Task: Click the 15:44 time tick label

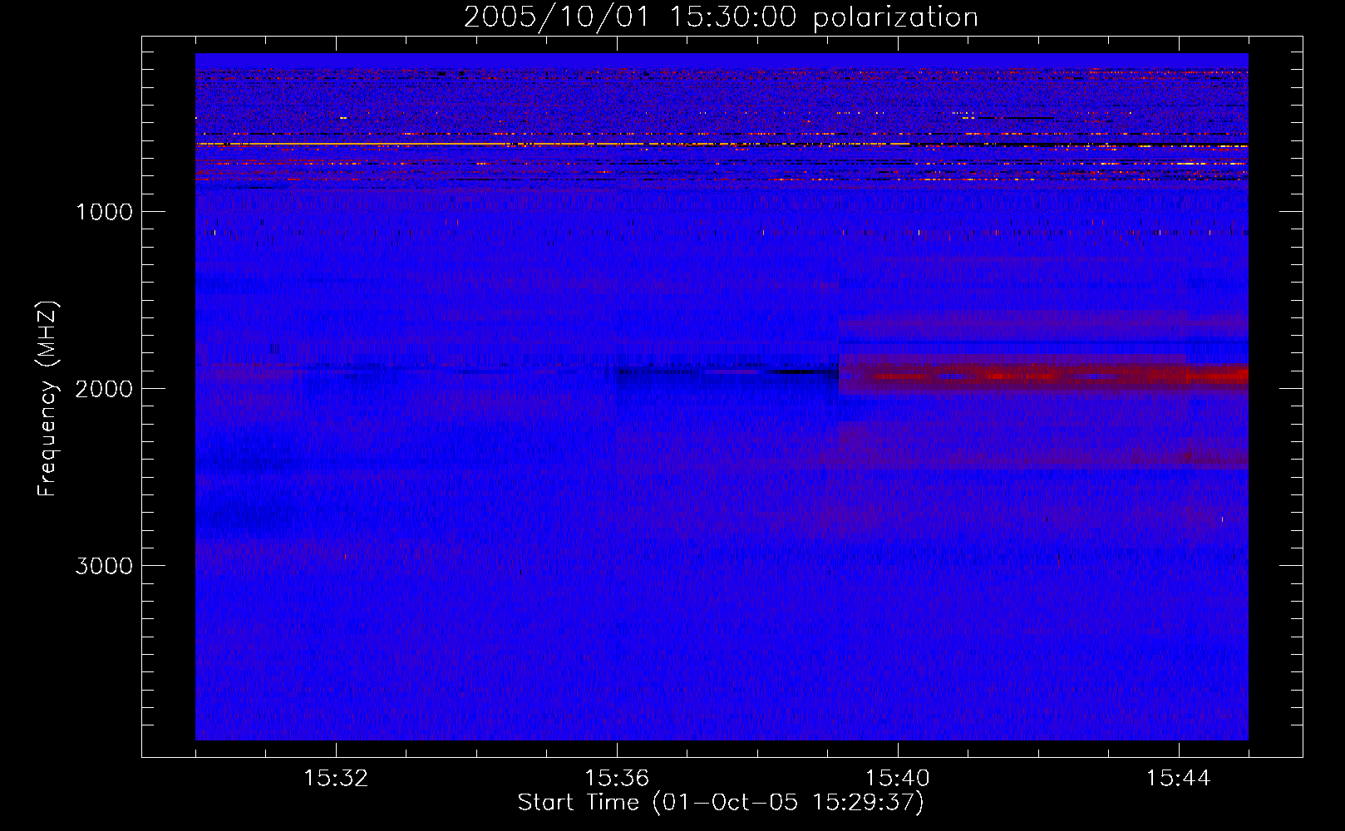Action: 1178,779
